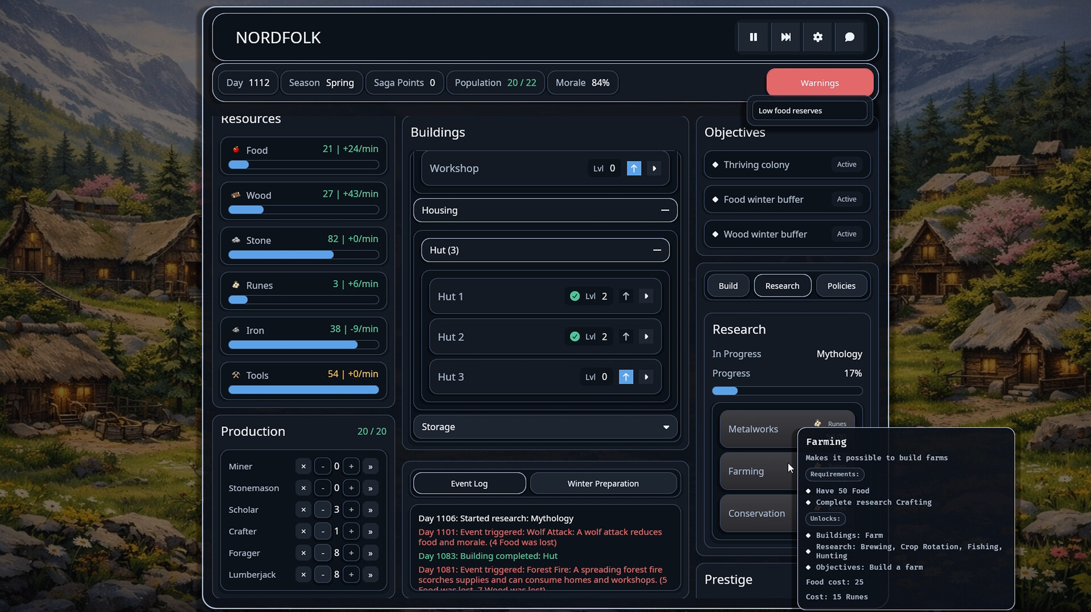Decrease Crafter count by one
The width and height of the screenshot is (1091, 612).
[323, 531]
